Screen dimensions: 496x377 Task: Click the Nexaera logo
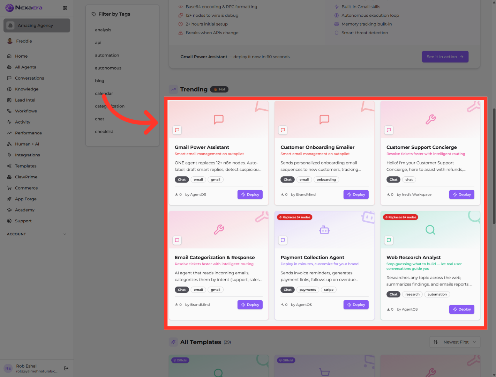tap(24, 8)
